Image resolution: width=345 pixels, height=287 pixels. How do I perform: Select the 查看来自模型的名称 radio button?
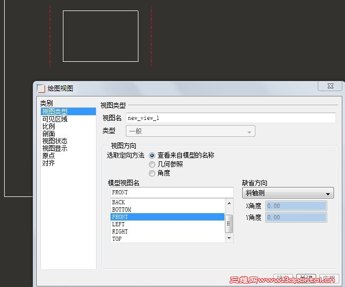[x=152, y=156]
